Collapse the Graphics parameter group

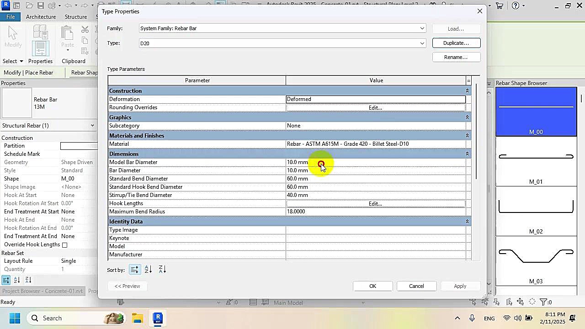pyautogui.click(x=467, y=117)
